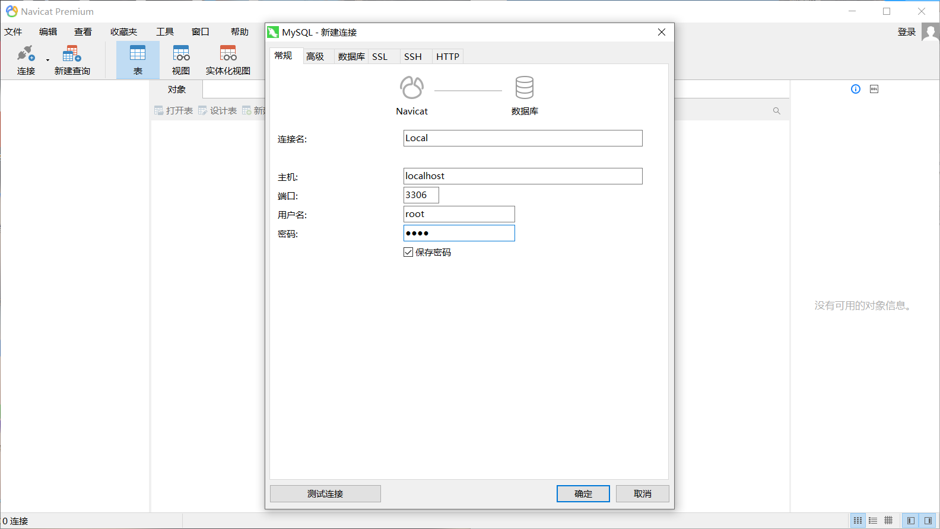Show DDL via the DDL icon
The width and height of the screenshot is (940, 529).
(x=874, y=89)
